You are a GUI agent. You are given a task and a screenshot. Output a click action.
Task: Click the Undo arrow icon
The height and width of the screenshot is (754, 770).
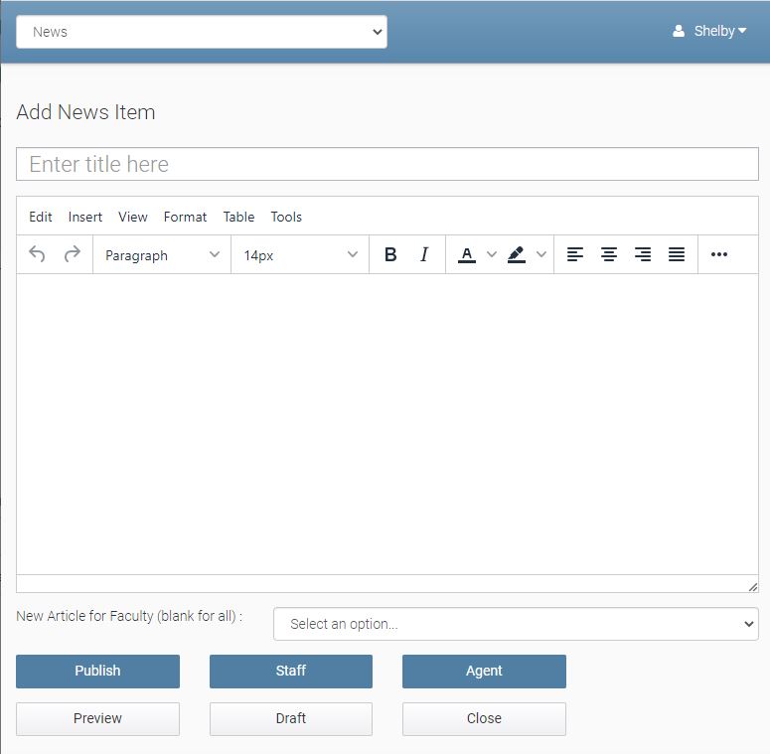[37, 254]
